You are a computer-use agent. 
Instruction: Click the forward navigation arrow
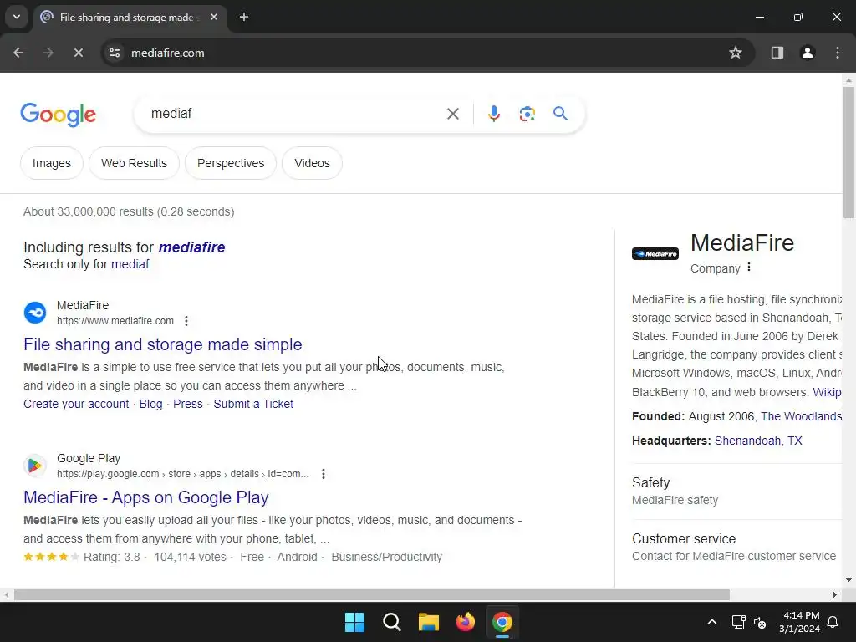(x=48, y=53)
